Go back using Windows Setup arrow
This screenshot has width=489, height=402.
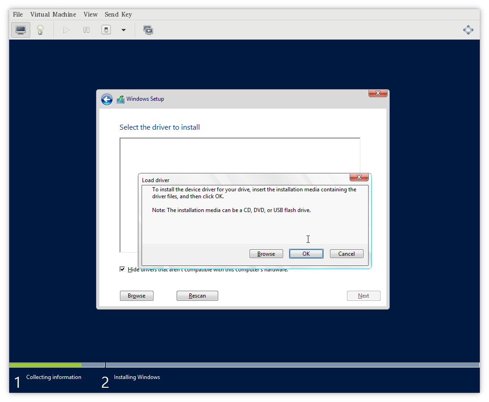tap(107, 99)
